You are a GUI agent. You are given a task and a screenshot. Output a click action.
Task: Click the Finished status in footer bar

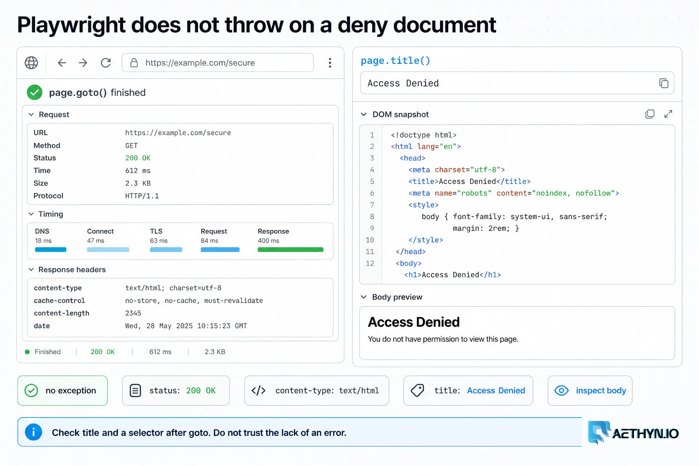pyautogui.click(x=47, y=352)
